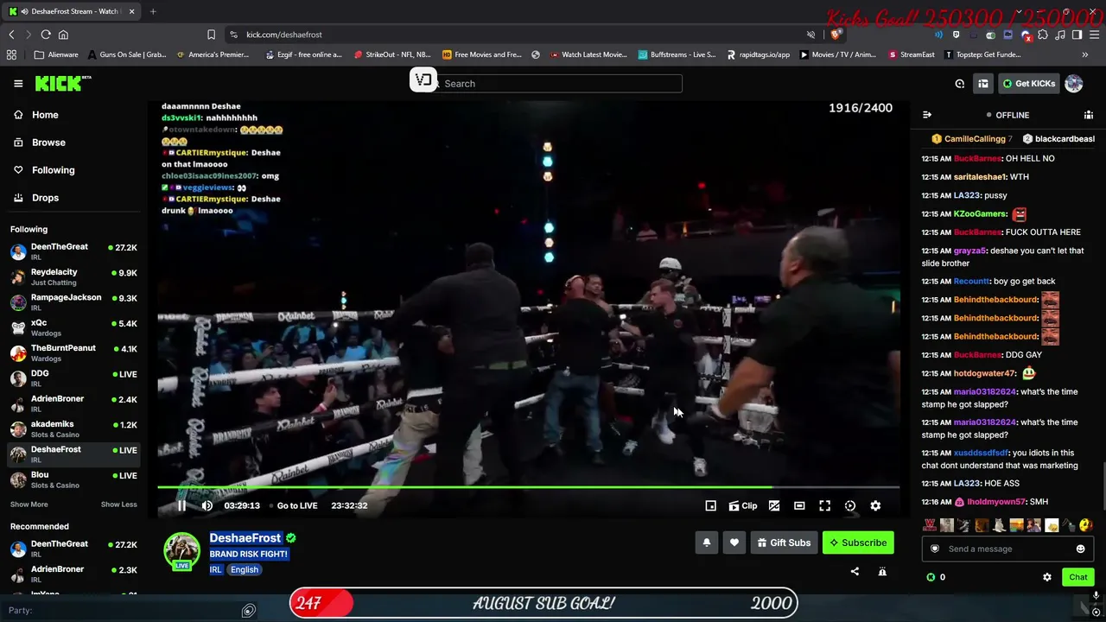
Task: Subscribe to DeshaeFrost channel
Action: tap(858, 543)
